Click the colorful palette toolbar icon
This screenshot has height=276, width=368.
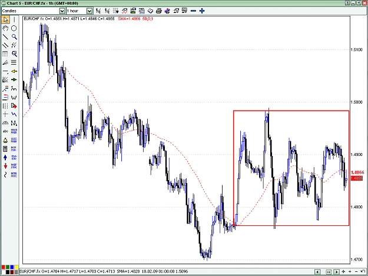pos(167,11)
